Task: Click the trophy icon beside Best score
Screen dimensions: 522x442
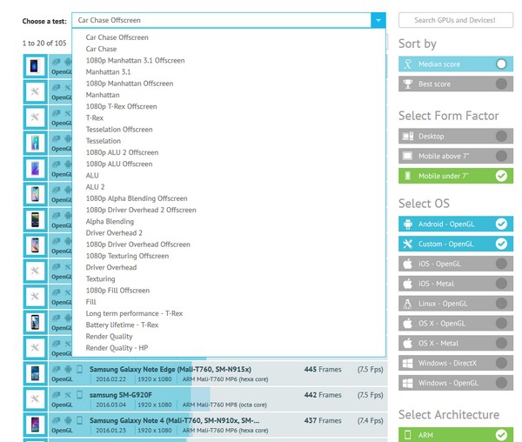Action: [408, 84]
